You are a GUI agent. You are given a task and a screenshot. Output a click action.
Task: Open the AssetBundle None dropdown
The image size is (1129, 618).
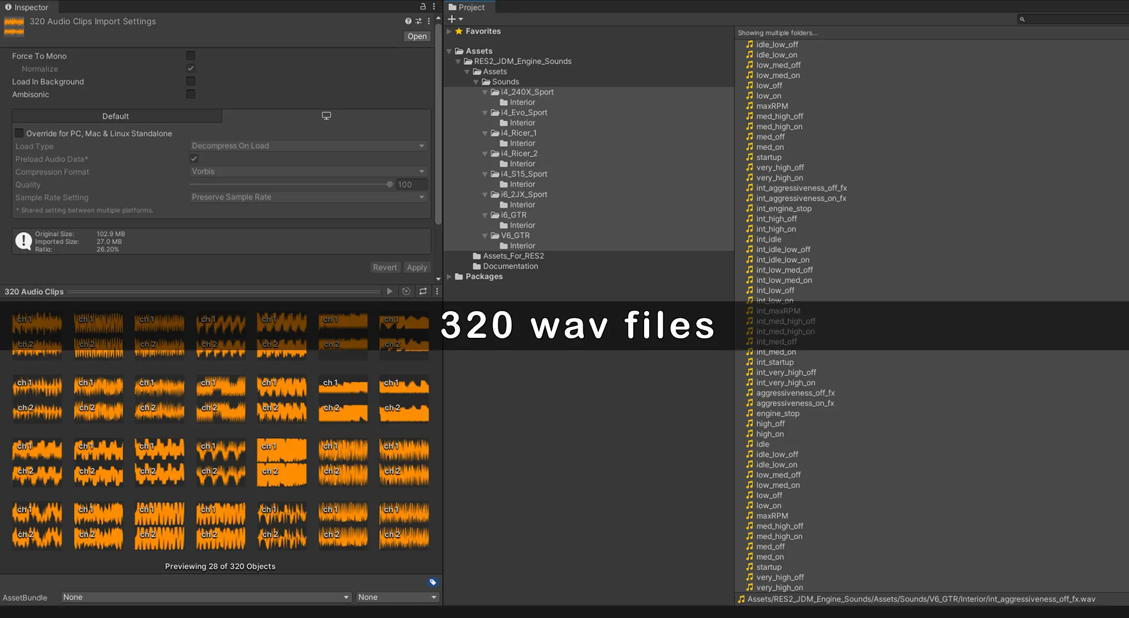point(205,597)
